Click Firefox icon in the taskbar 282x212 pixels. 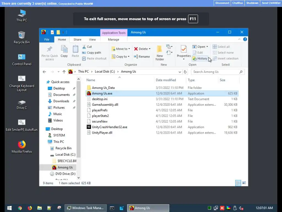(30, 208)
